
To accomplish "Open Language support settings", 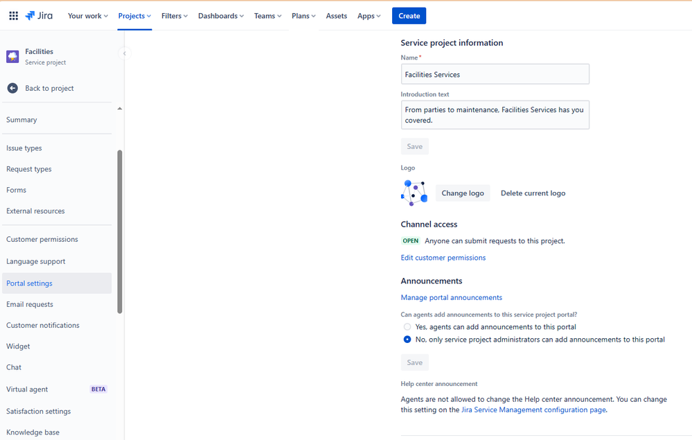I will [57, 261].
